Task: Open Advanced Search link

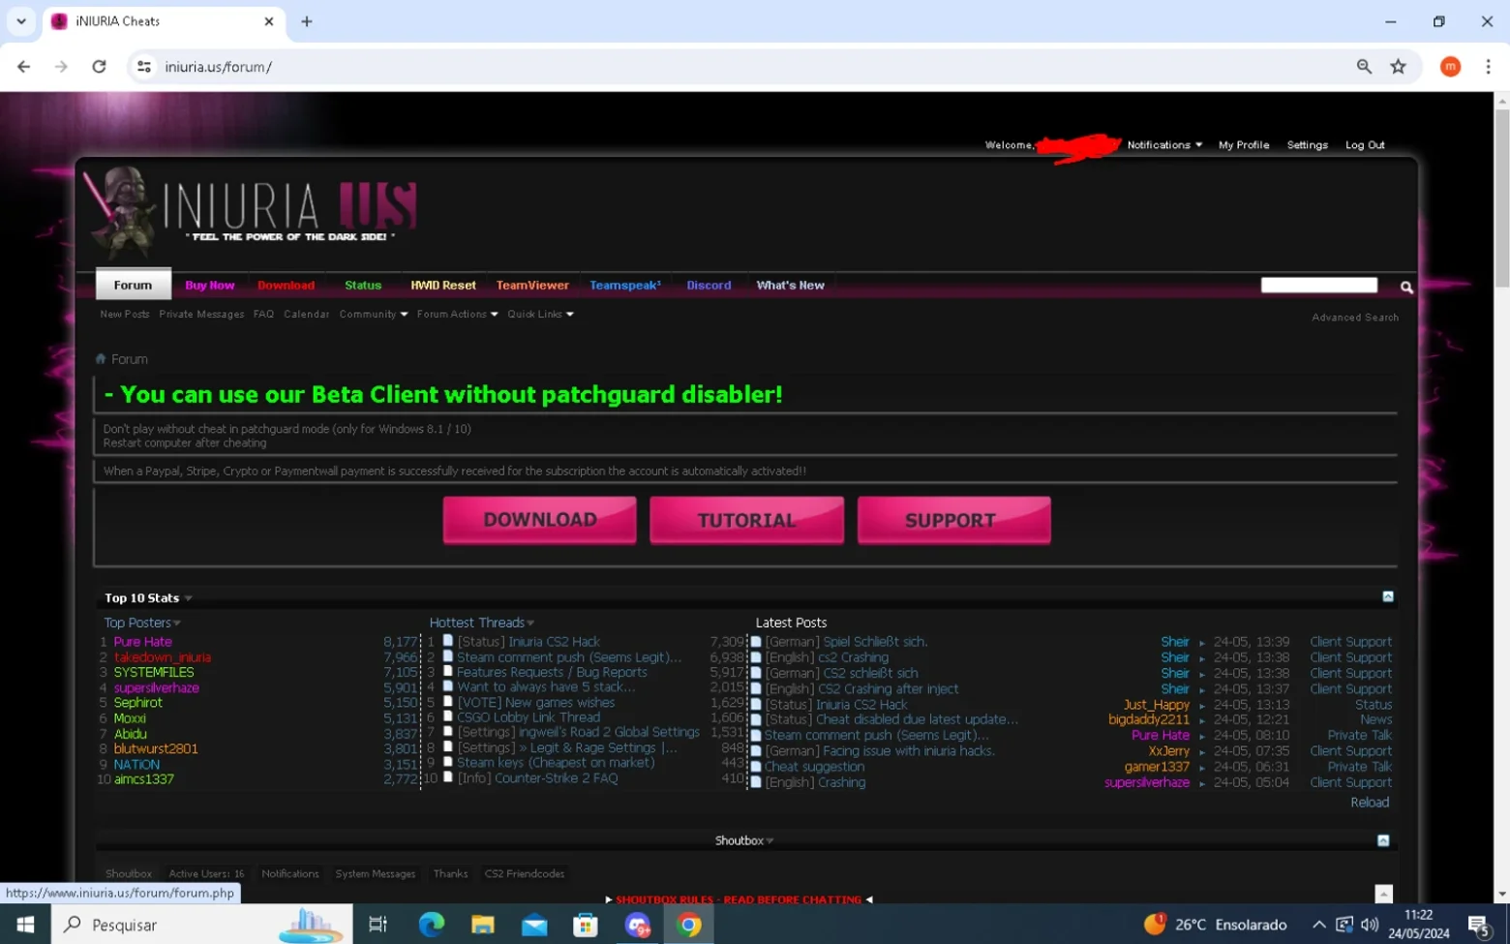Action: point(1355,318)
